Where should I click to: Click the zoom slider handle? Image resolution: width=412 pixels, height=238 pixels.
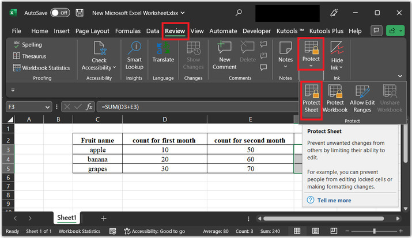coord(374,231)
